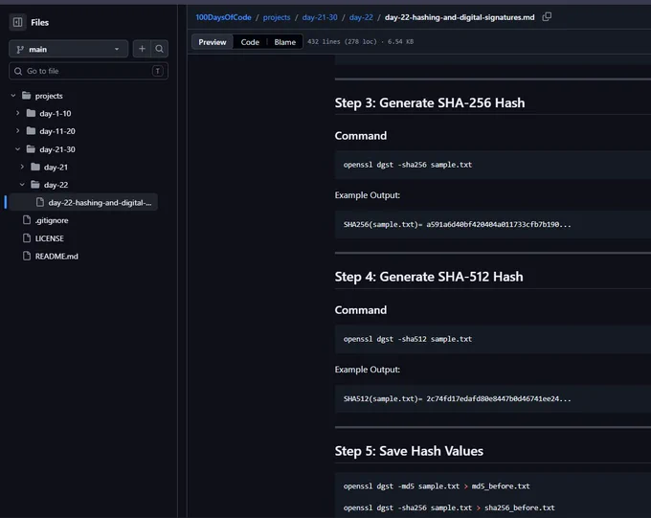Open the file search magnifier button
Image resolution: width=651 pixels, height=518 pixels.
(159, 49)
